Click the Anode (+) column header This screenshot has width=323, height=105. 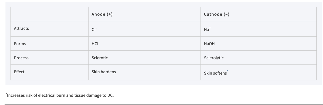tap(102, 14)
